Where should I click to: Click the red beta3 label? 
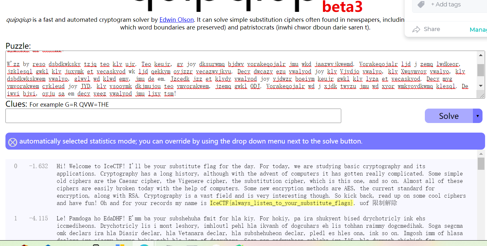pos(342,6)
